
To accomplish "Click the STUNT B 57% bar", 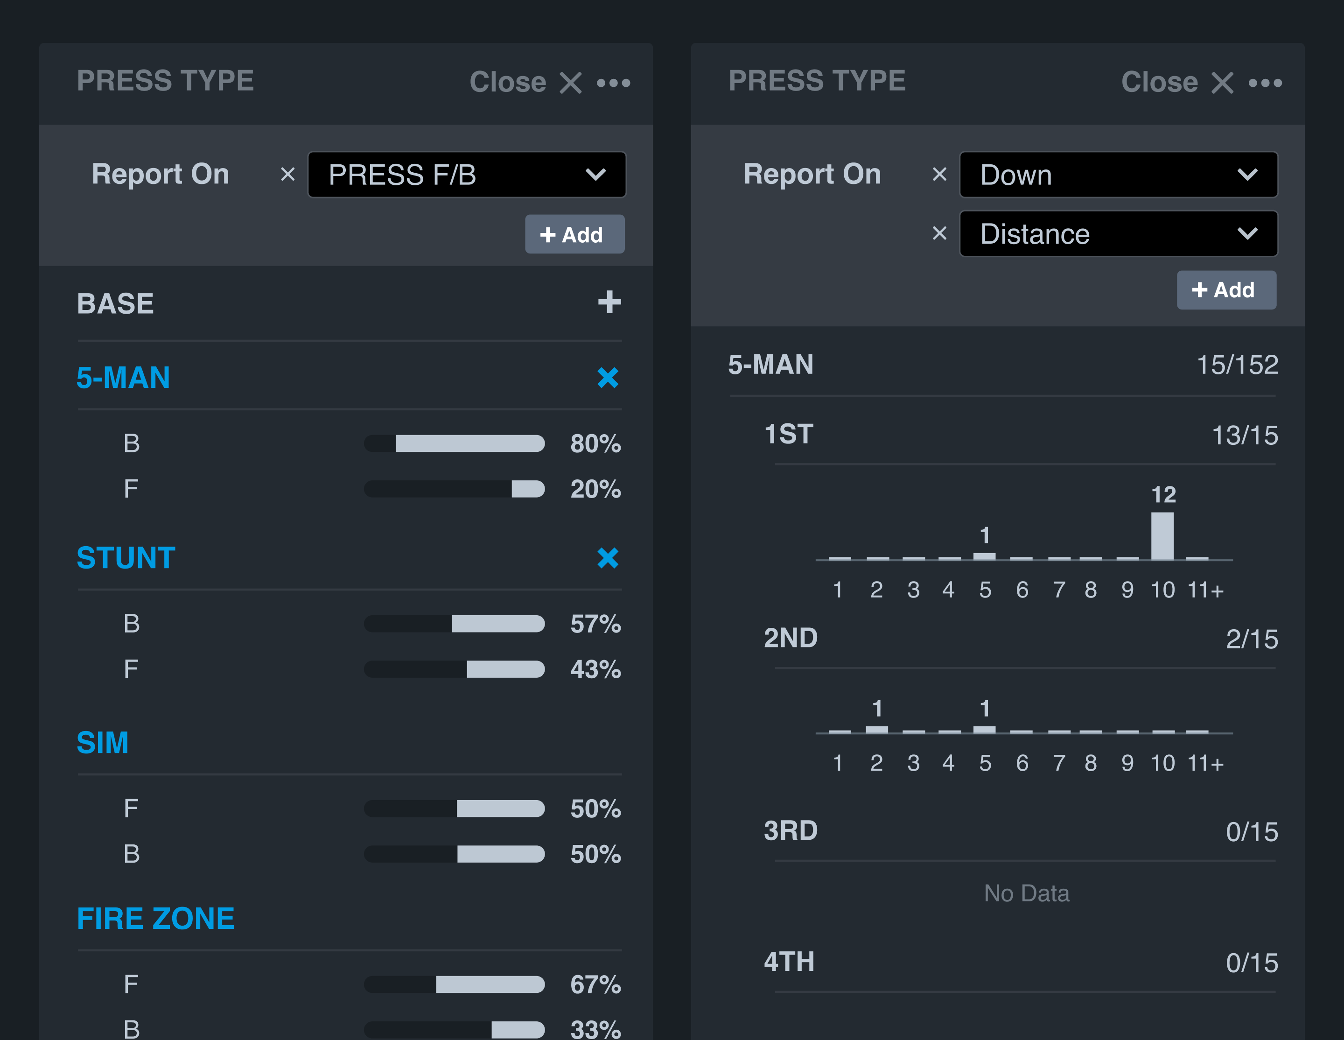I will pos(454,624).
